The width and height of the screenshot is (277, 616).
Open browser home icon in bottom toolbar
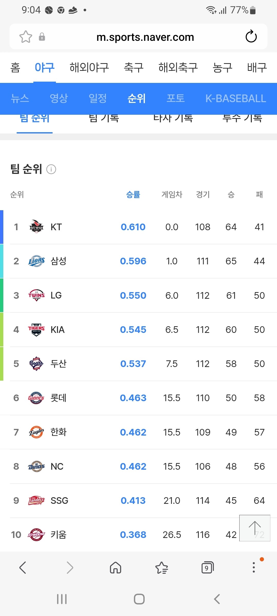point(115,567)
